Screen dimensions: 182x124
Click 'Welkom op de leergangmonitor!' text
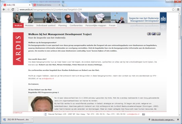click(x=42, y=42)
